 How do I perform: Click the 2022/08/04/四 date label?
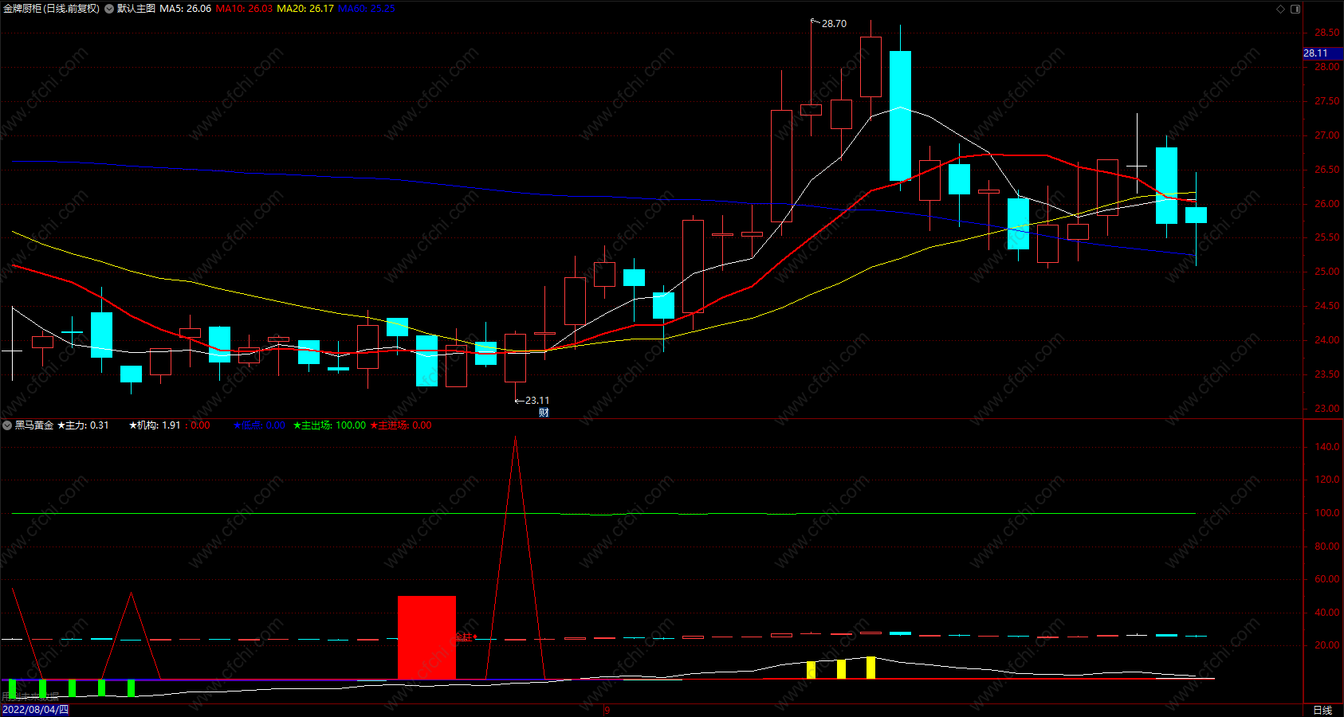pyautogui.click(x=35, y=710)
